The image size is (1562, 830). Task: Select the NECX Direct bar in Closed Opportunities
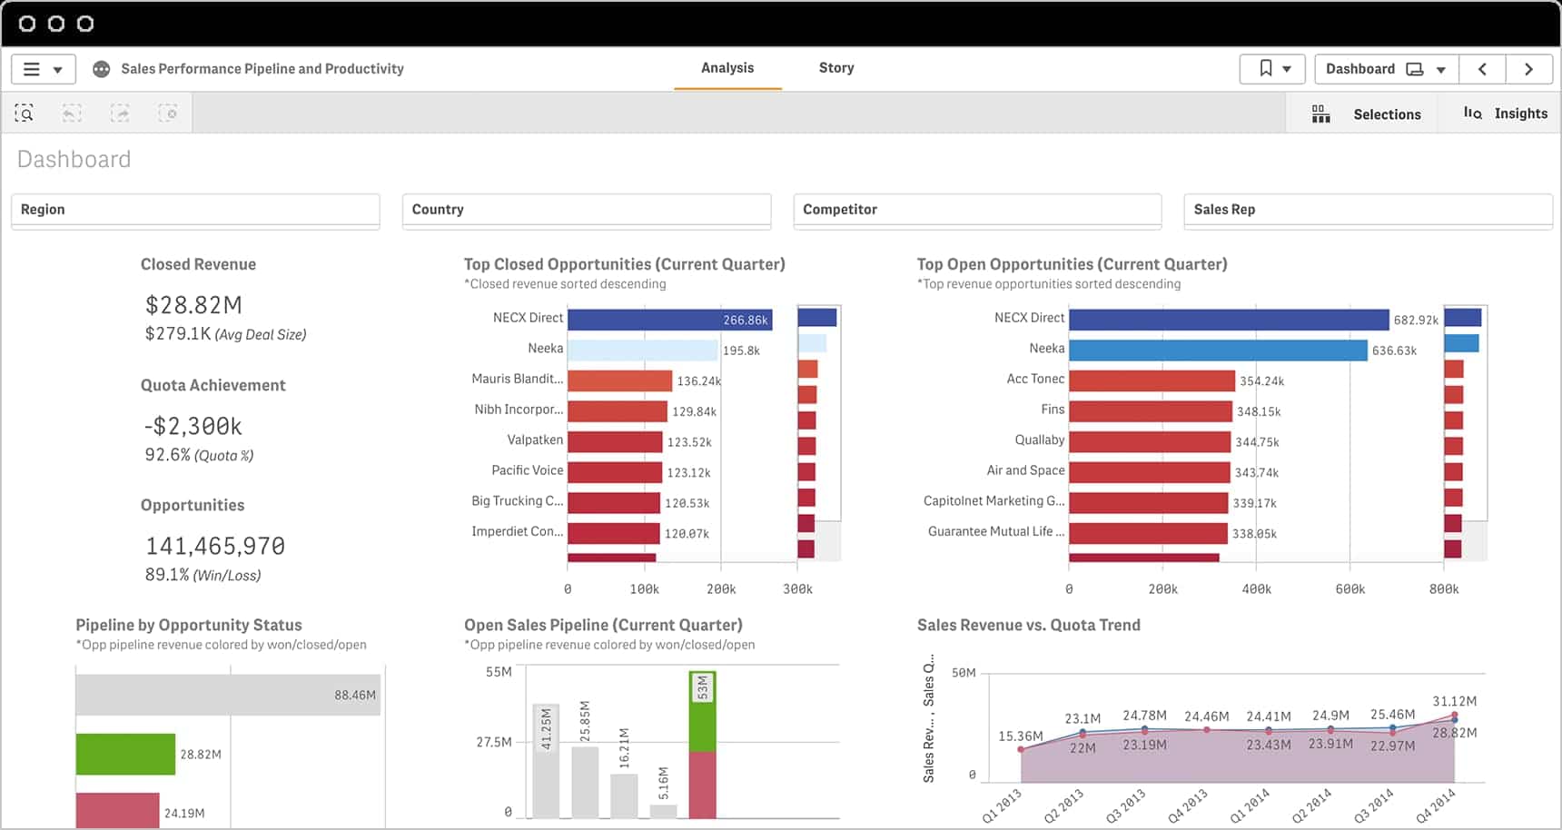[669, 320]
